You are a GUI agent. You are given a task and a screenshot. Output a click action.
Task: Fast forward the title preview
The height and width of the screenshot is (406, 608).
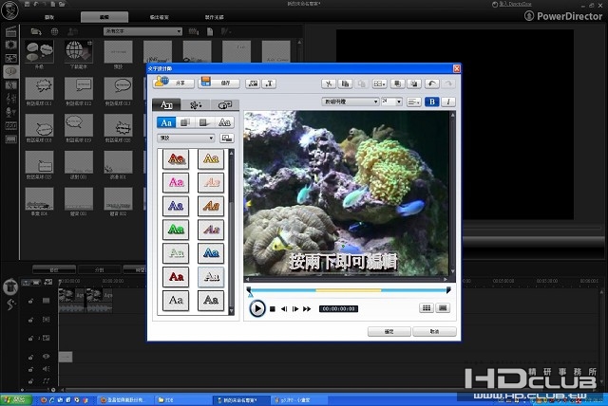point(307,309)
